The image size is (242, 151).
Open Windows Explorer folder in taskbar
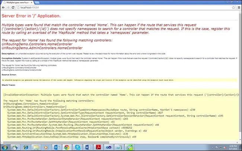coord(36,147)
